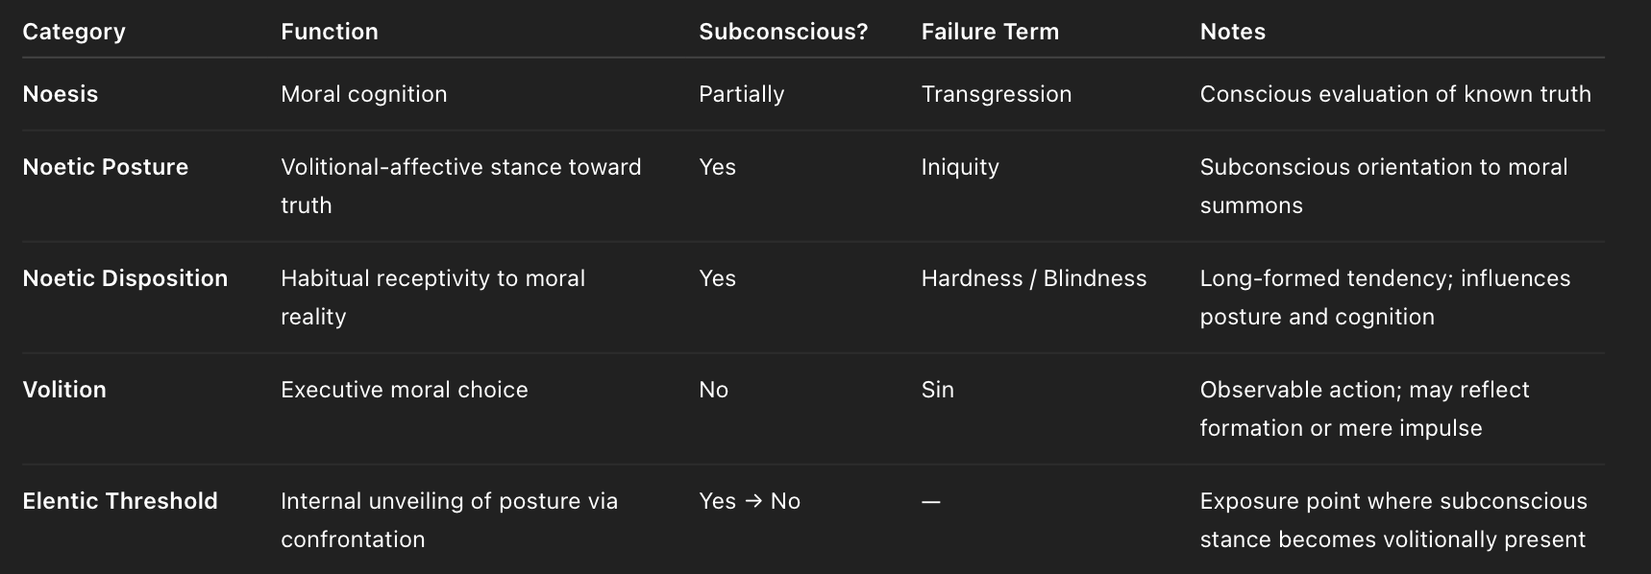This screenshot has width=1651, height=574.
Task: Select the Noetic Posture row label
Action: (x=106, y=167)
